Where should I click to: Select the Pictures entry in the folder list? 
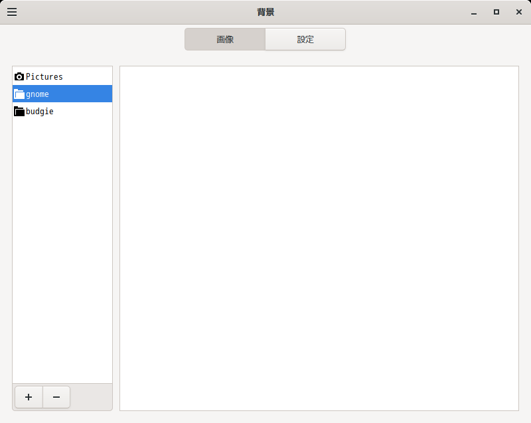click(x=62, y=76)
